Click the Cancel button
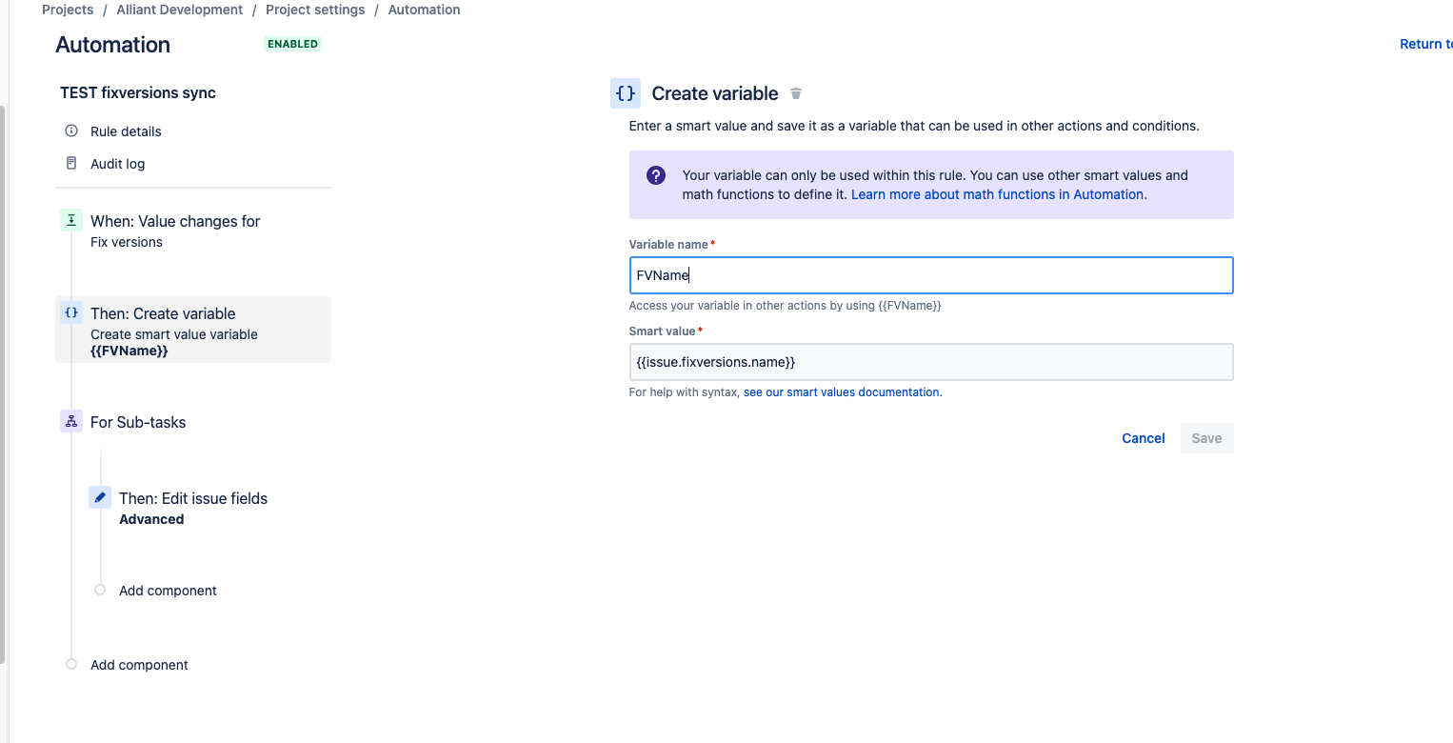This screenshot has width=1453, height=743. pos(1144,438)
